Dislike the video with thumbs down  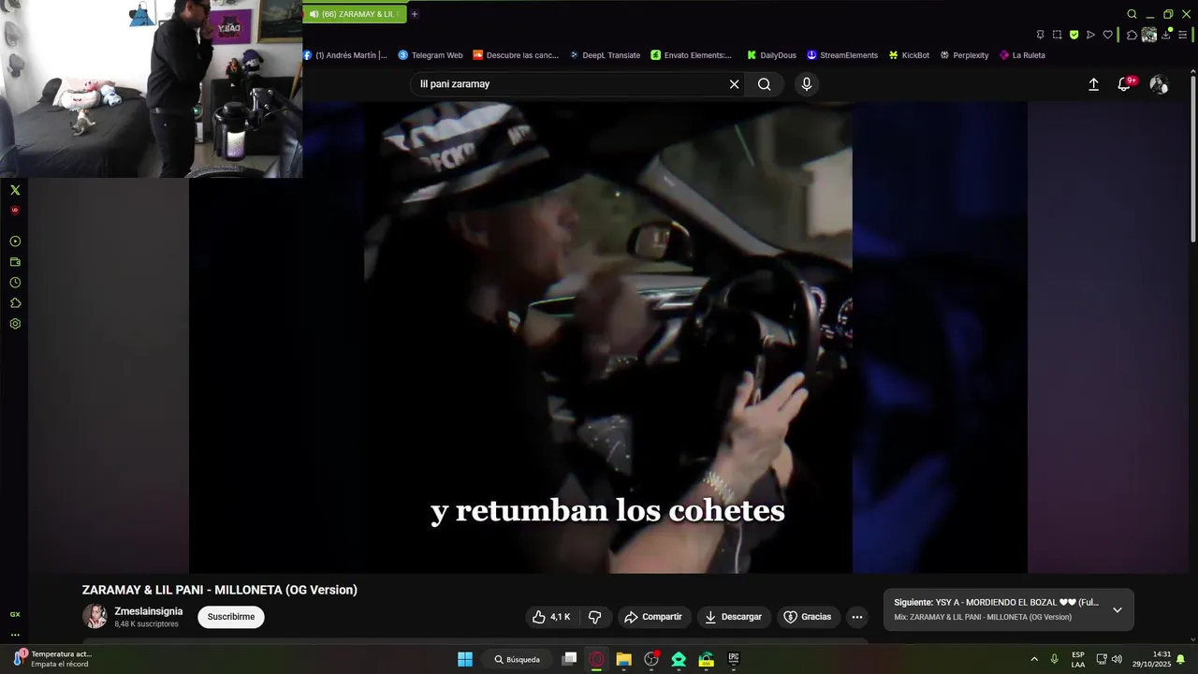pyautogui.click(x=594, y=617)
